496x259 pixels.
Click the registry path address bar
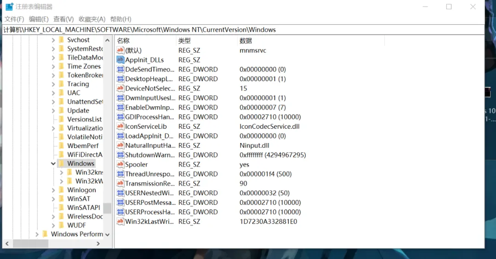tap(243, 30)
